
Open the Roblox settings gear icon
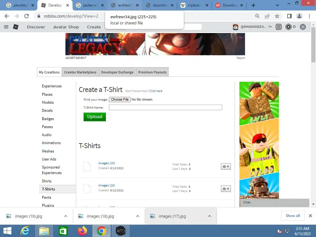303,27
